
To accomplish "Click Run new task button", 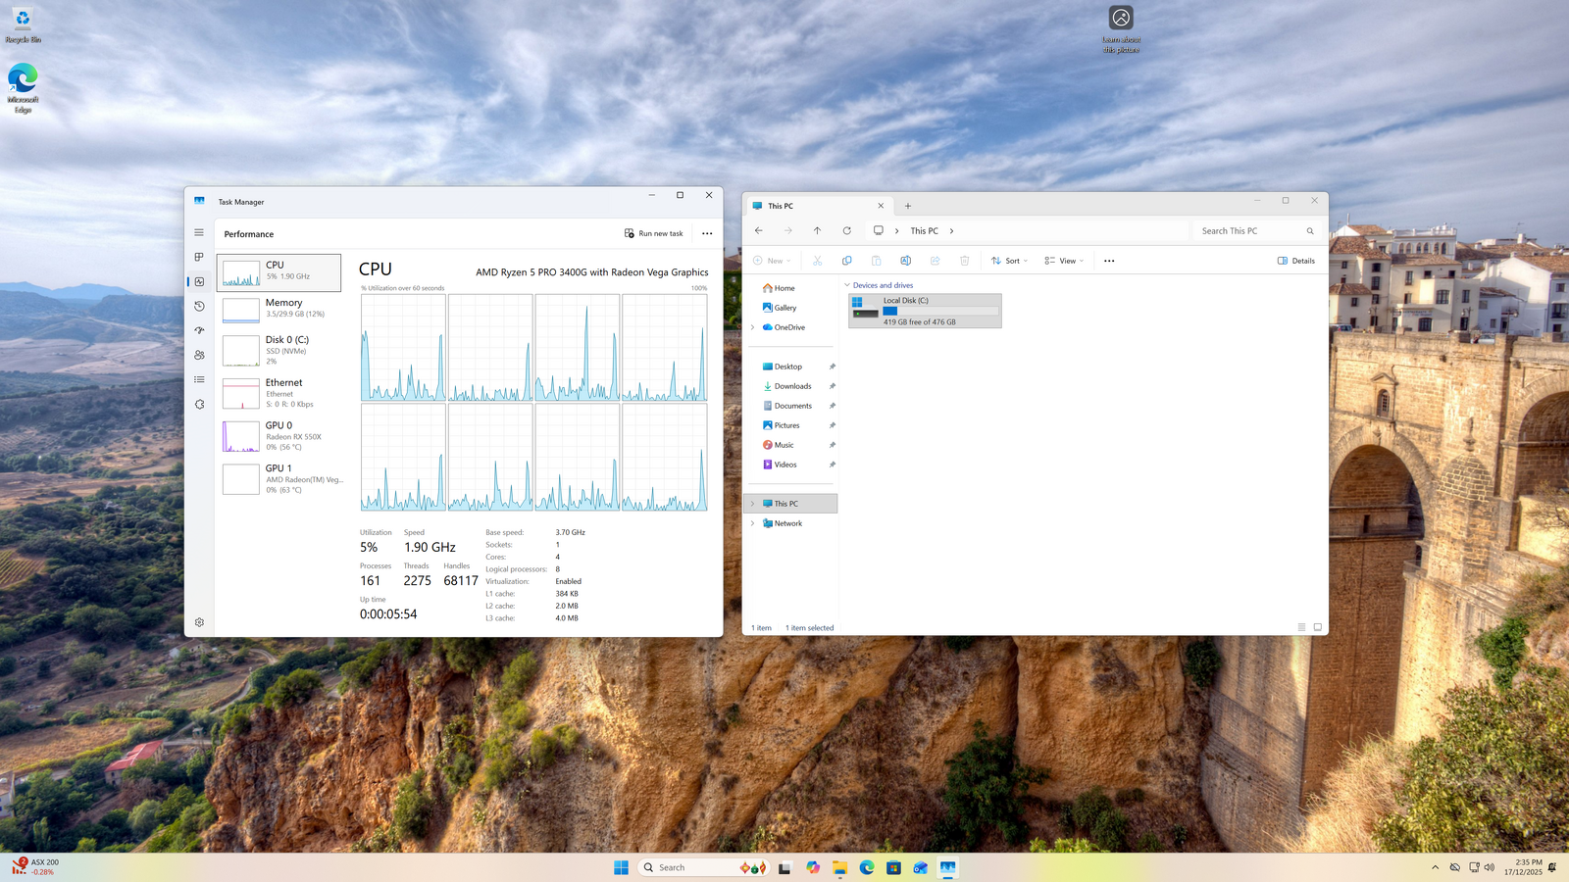I will click(653, 233).
